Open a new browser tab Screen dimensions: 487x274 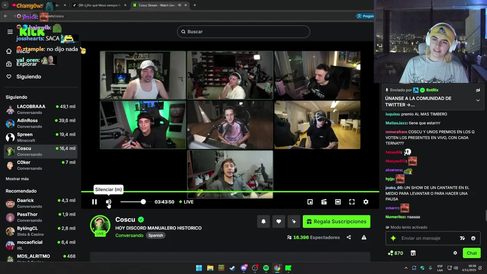coord(194,5)
